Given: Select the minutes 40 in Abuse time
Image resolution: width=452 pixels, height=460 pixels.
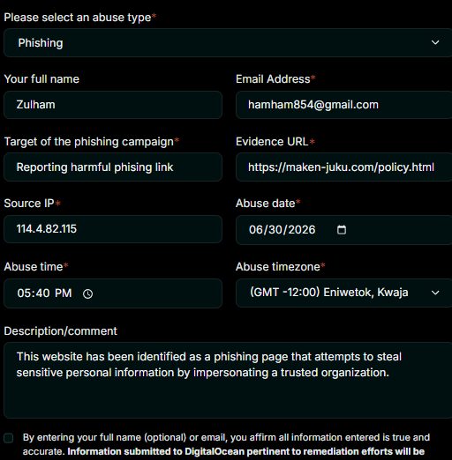Looking at the screenshot, I should 43,293.
